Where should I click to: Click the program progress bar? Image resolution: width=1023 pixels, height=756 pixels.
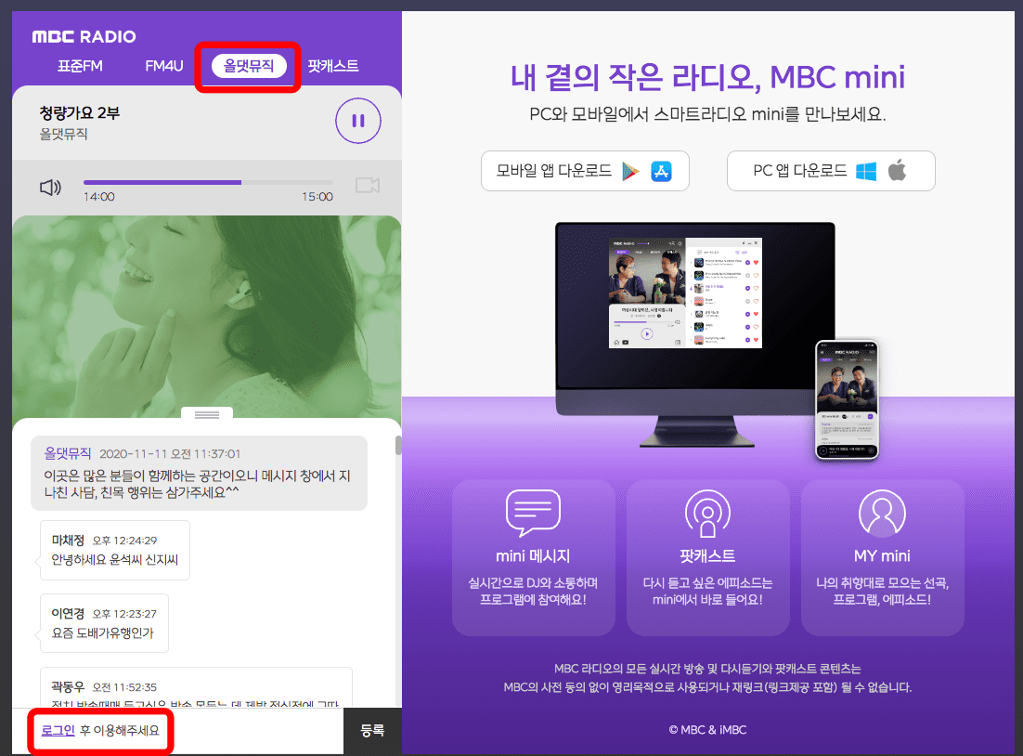pos(208,182)
